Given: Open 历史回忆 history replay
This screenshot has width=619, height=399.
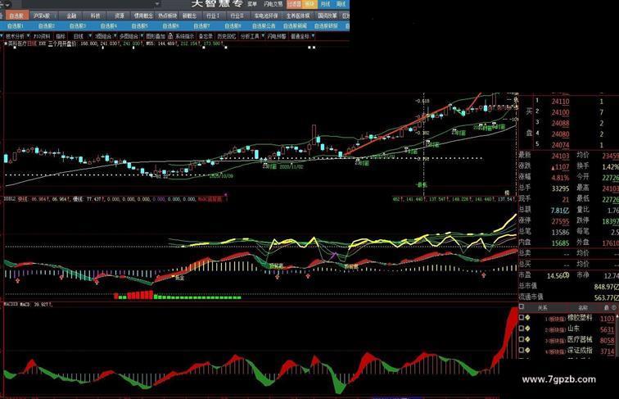Looking at the screenshot, I should point(227,36).
